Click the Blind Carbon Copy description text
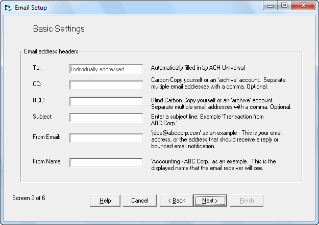Viewport: 319px width, 225px height. click(x=221, y=103)
